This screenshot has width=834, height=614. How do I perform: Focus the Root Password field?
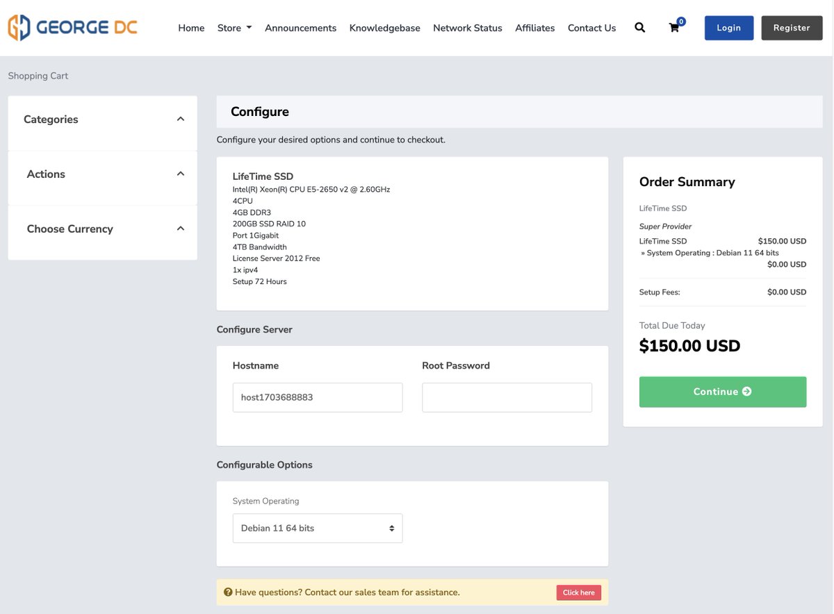(x=507, y=397)
